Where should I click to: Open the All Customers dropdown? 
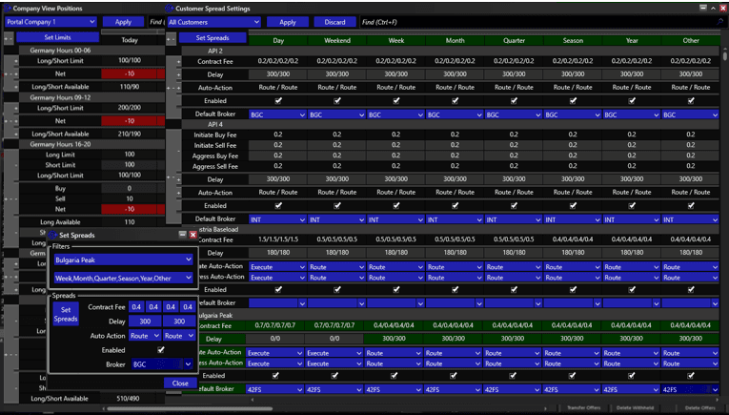(x=213, y=22)
